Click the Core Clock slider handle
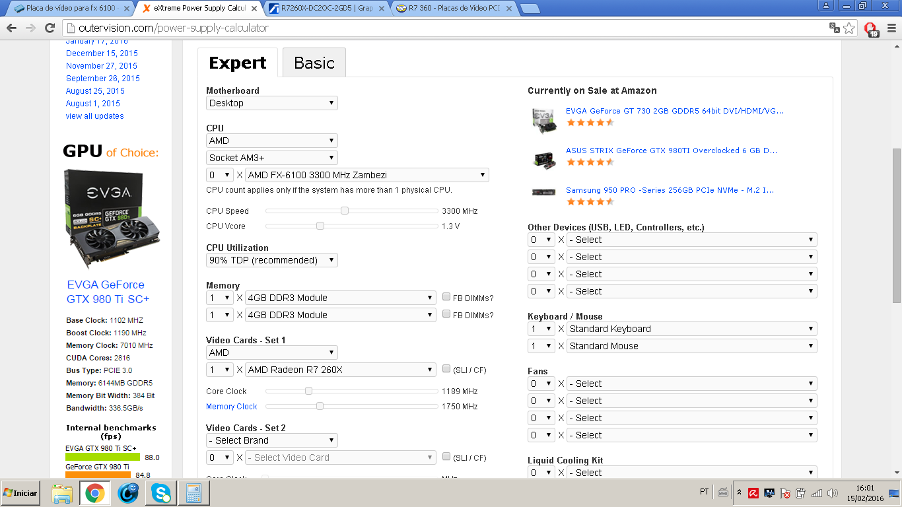902x507 pixels. [308, 391]
